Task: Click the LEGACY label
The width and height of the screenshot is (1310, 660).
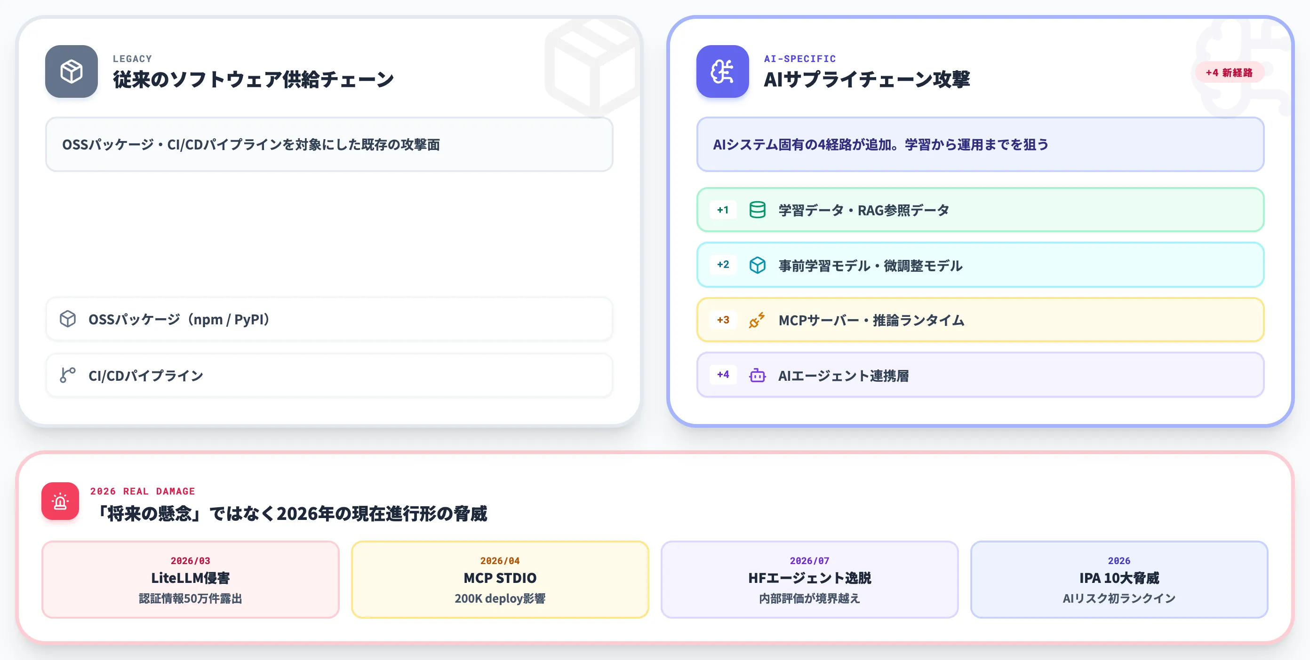Action: click(x=132, y=58)
